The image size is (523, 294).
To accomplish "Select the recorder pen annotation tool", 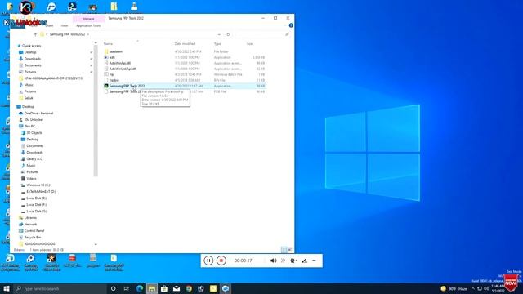I will coord(304,261).
